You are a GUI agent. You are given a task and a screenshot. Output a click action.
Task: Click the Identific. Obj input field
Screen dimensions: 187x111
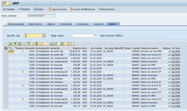33,35
